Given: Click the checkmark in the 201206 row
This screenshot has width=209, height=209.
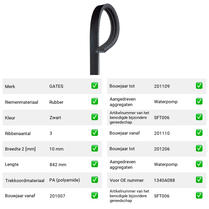Looking at the screenshot, I should click(x=199, y=148).
